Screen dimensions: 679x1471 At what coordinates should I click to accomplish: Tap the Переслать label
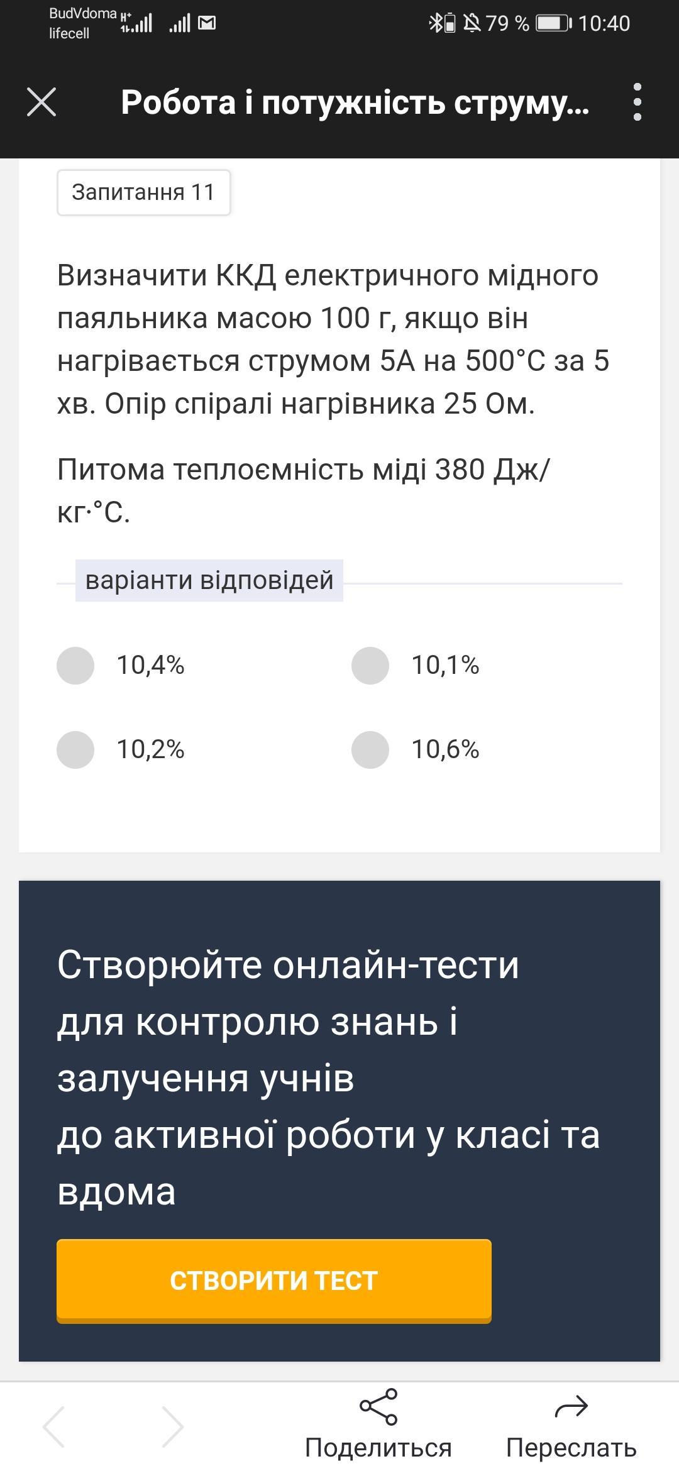pos(571,1448)
